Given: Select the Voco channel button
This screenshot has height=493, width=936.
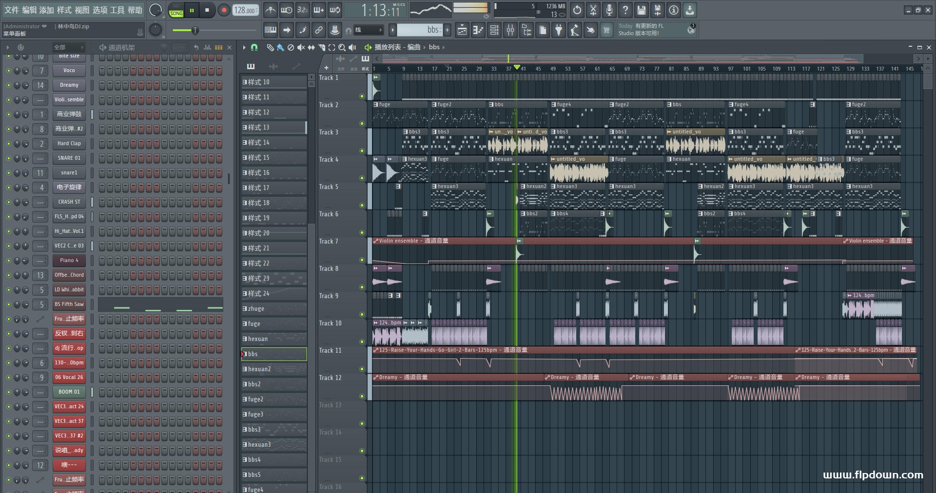Looking at the screenshot, I should coord(69,71).
